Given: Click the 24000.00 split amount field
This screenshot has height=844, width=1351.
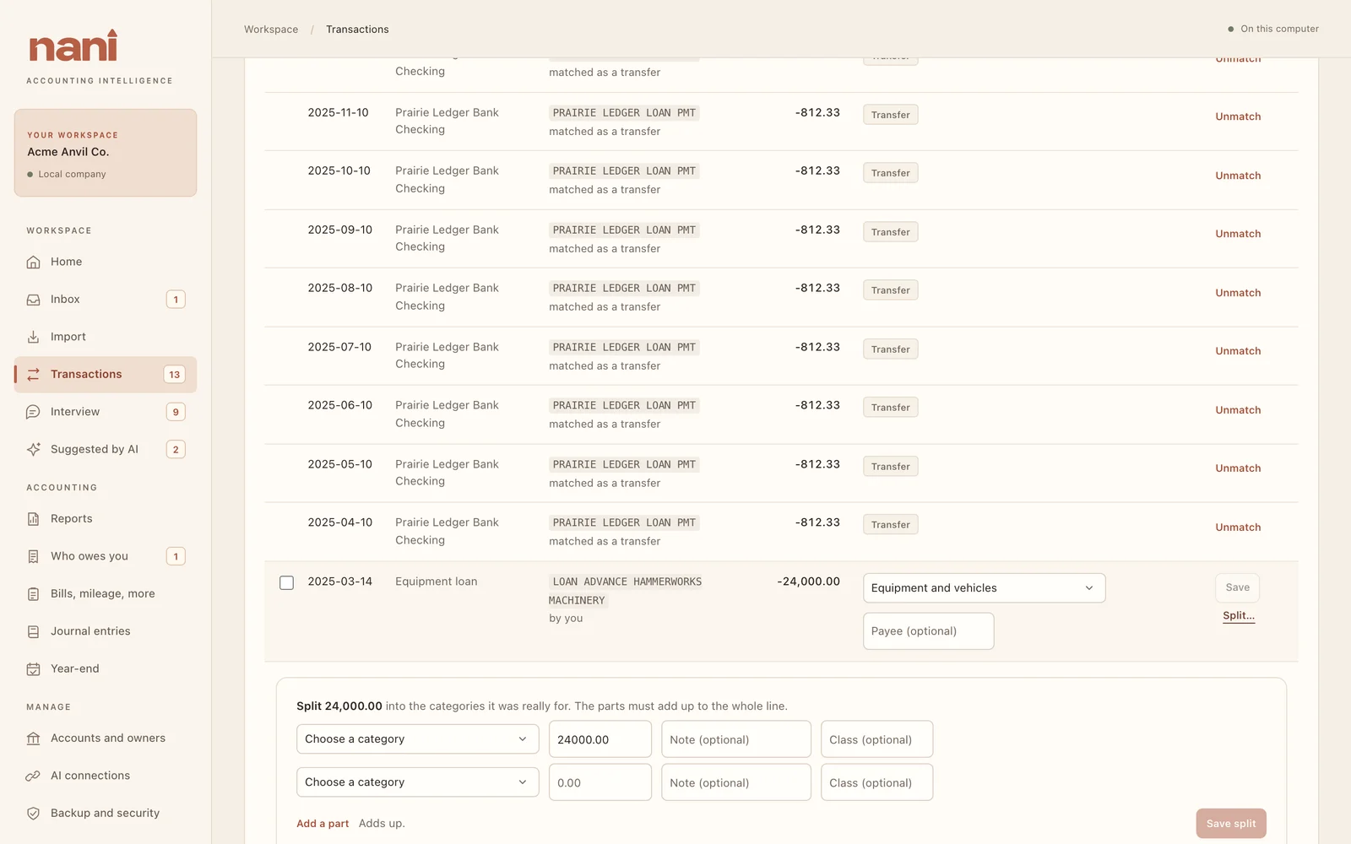Looking at the screenshot, I should tap(600, 739).
